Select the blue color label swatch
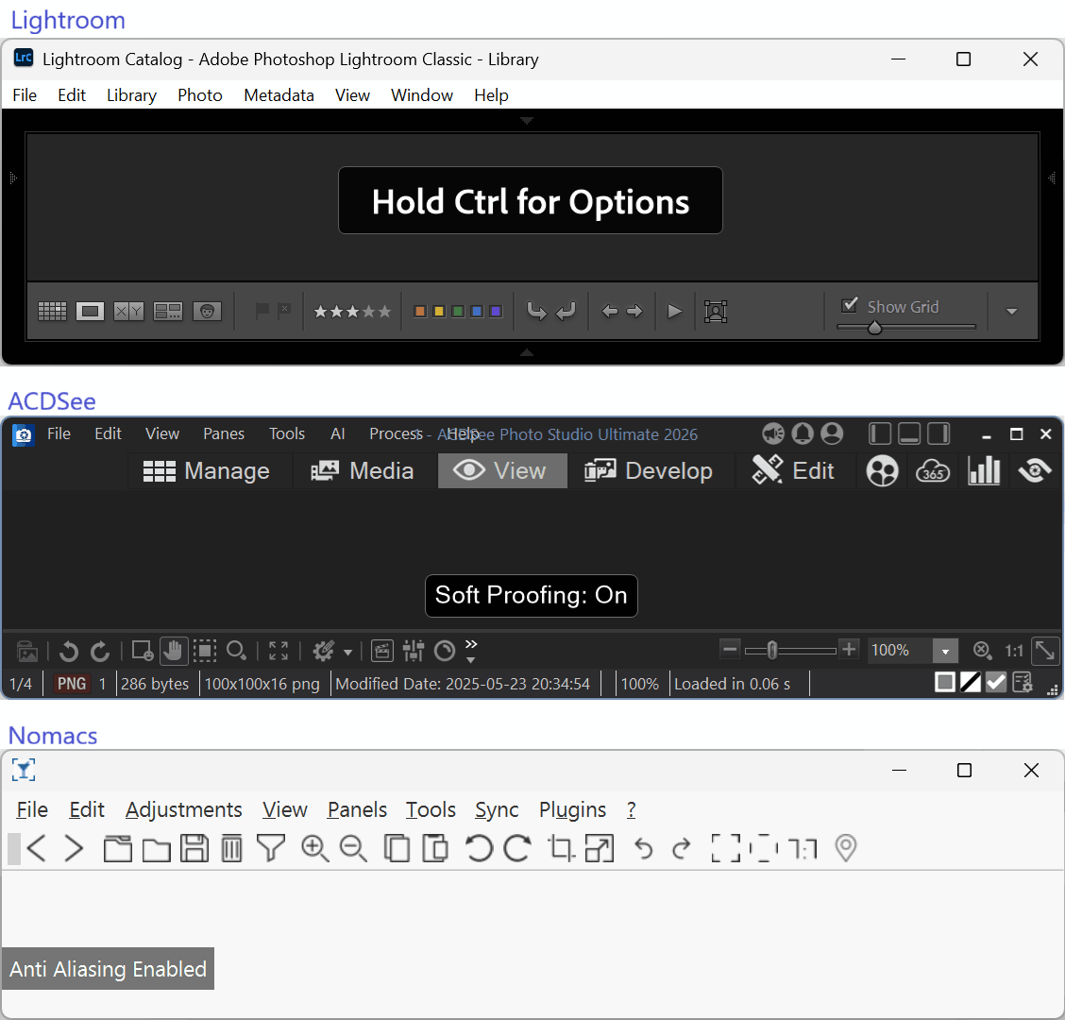 click(x=477, y=311)
